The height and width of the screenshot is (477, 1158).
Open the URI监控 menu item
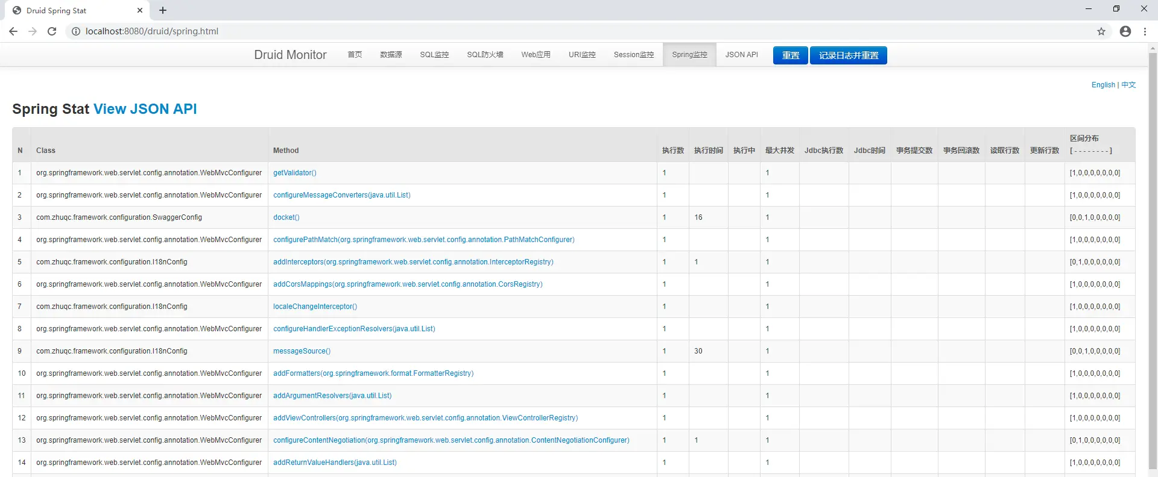point(582,55)
